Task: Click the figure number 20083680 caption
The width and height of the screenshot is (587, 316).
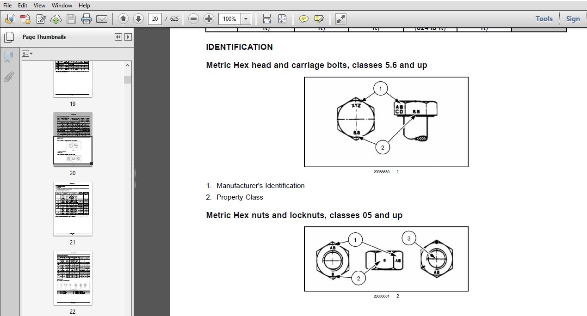Action: [382, 172]
